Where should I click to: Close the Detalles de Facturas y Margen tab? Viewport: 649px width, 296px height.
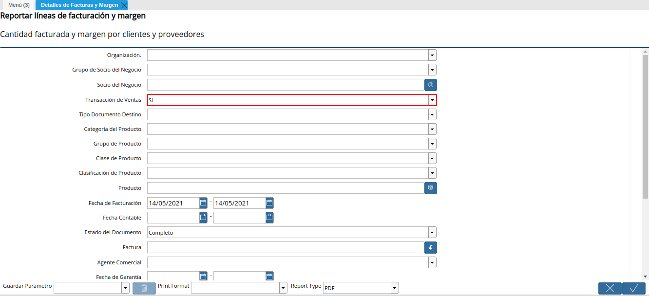tap(124, 5)
